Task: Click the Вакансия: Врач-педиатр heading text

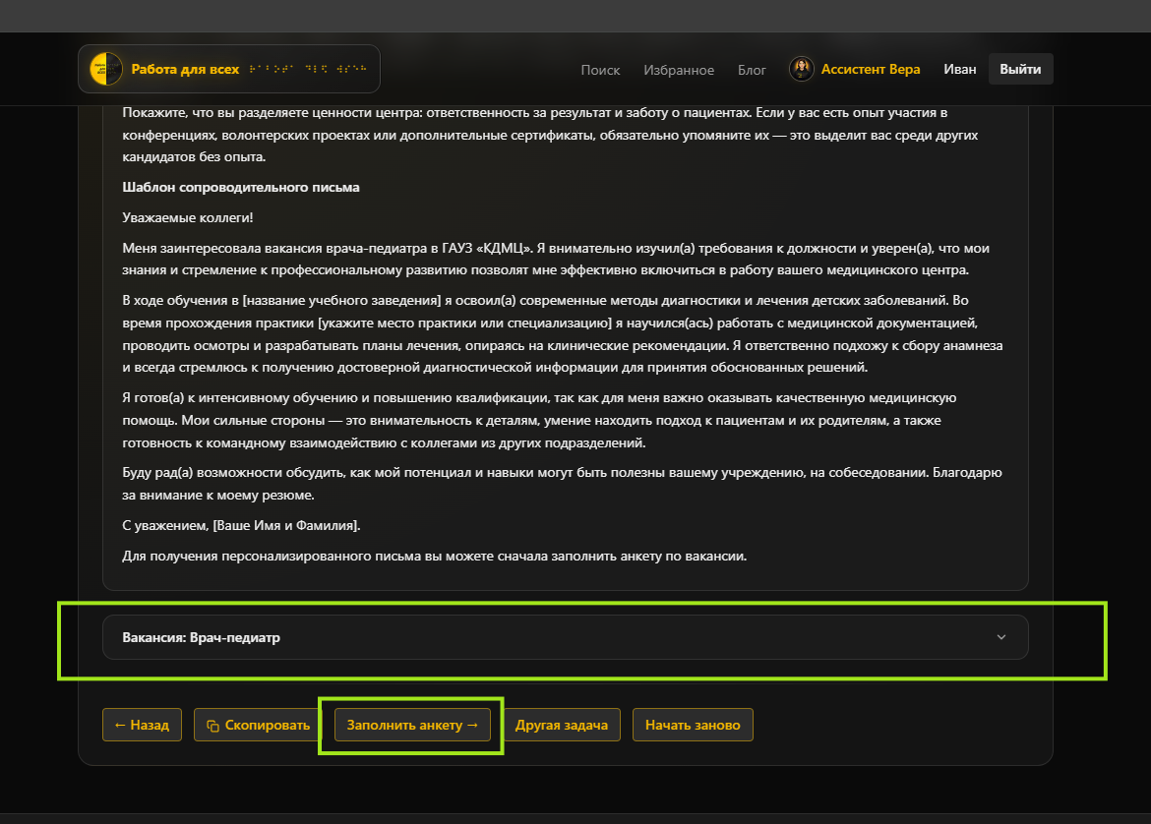Action: (x=201, y=637)
